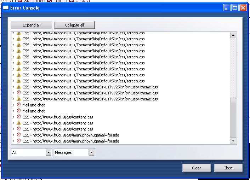The height and width of the screenshot is (180, 250).
Task: Click the Expand all button
Action: coord(32,25)
